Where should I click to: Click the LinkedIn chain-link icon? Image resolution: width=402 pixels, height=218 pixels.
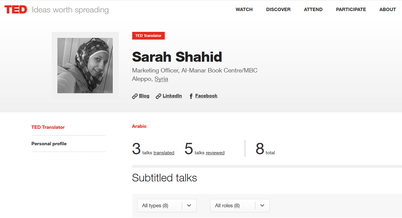tap(158, 96)
